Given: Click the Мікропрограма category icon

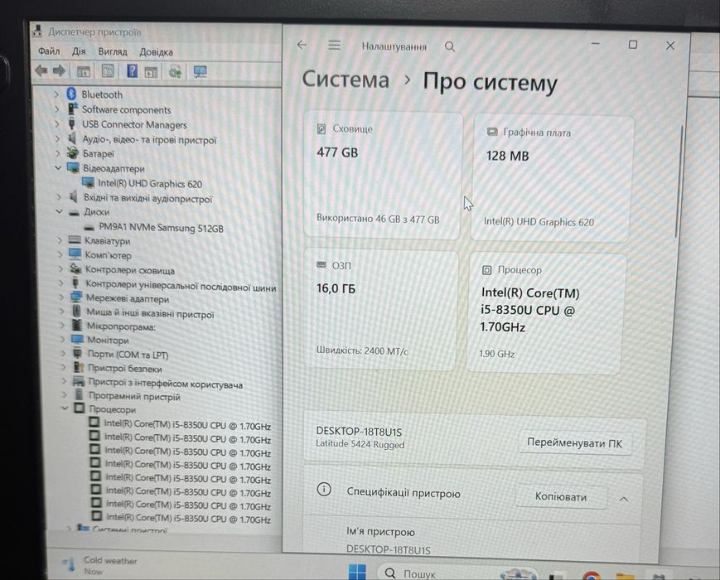Looking at the screenshot, I should click(77, 325).
